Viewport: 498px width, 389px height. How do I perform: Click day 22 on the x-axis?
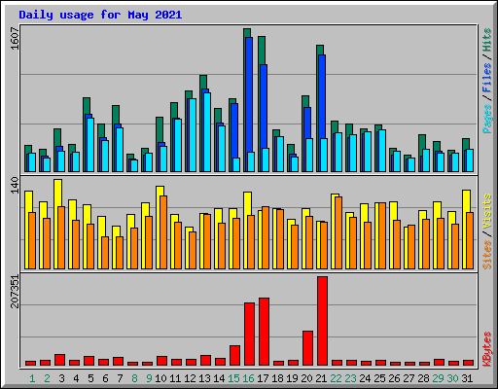coord(336,378)
